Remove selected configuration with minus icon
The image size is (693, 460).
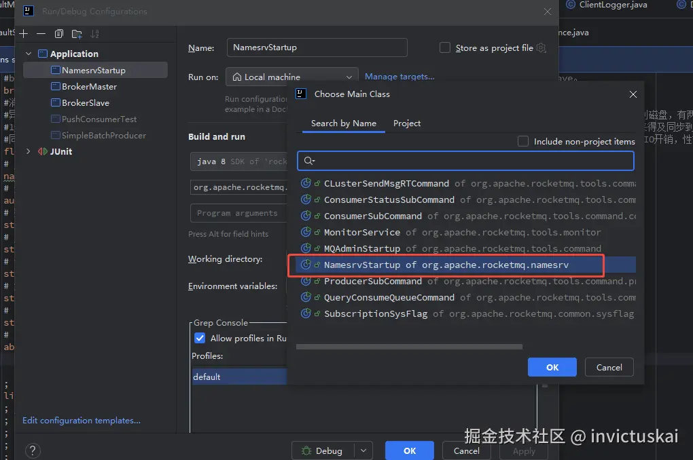pyautogui.click(x=41, y=33)
